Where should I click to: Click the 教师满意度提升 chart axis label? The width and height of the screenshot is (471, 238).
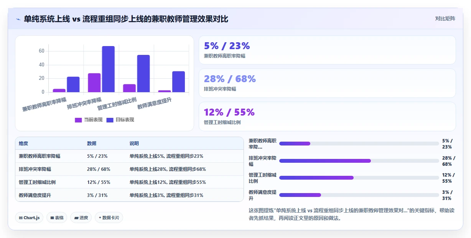[x=155, y=103]
